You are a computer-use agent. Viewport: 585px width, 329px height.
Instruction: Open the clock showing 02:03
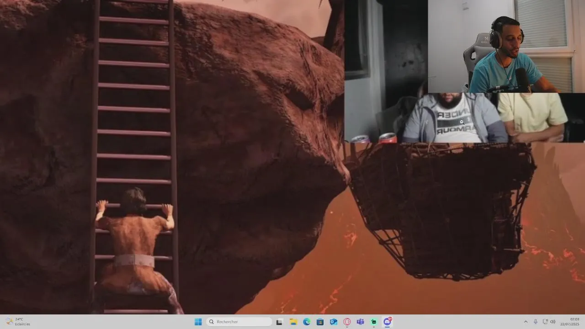570,322
